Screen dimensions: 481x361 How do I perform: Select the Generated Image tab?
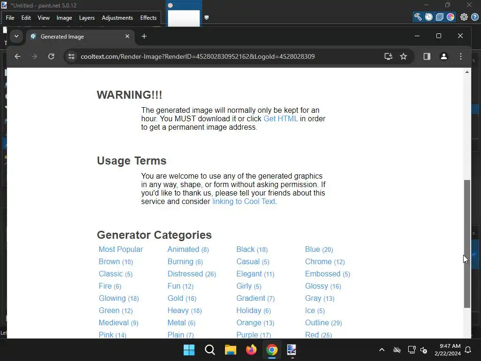coord(80,37)
